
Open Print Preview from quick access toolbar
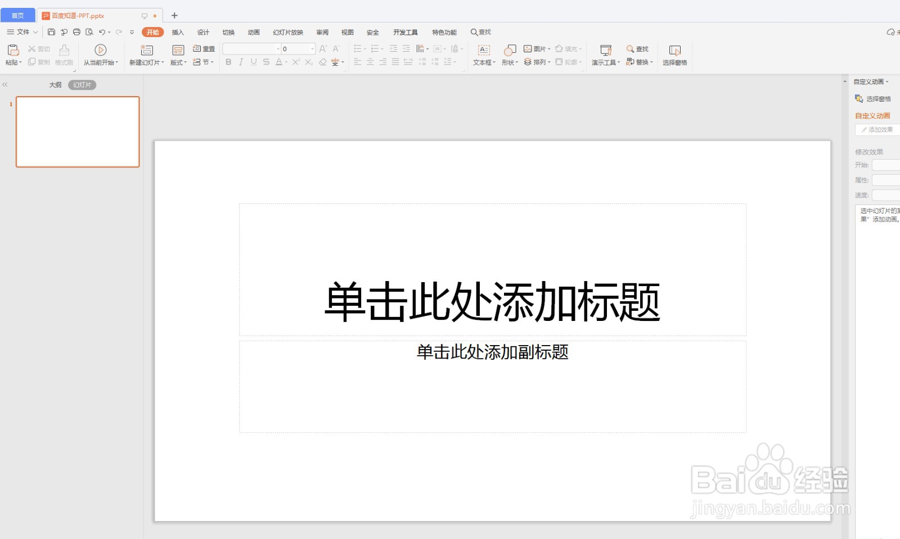point(89,32)
